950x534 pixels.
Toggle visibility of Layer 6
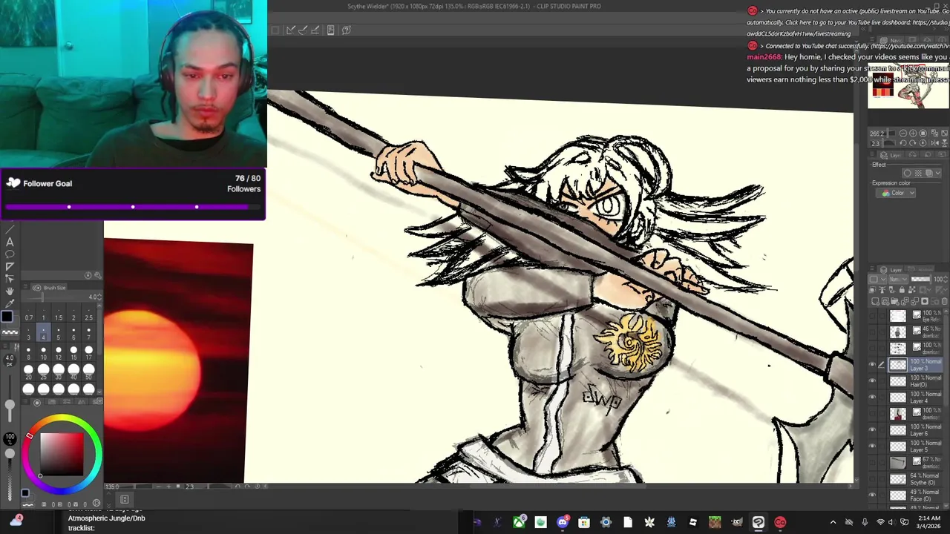click(x=873, y=430)
